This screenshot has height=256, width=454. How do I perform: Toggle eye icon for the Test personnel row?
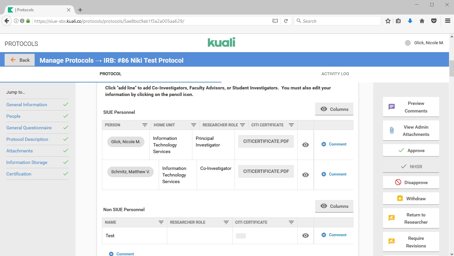pyautogui.click(x=306, y=236)
